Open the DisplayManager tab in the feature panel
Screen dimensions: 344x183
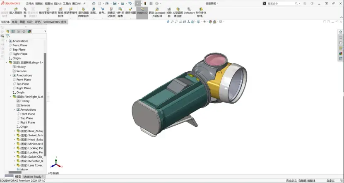tap(29, 31)
